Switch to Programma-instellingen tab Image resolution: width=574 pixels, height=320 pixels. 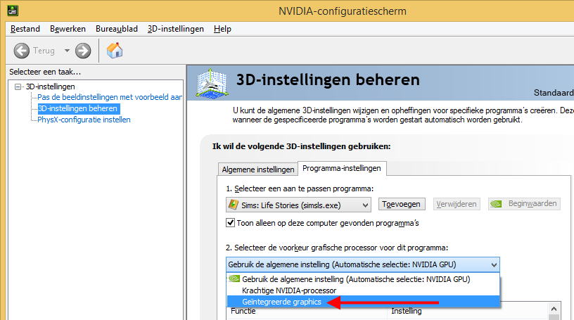coord(342,168)
